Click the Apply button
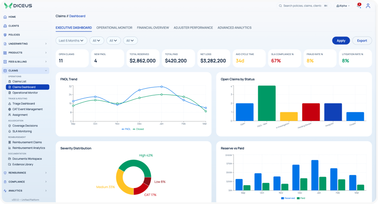Screen dimensions: 378x204 coord(341,41)
